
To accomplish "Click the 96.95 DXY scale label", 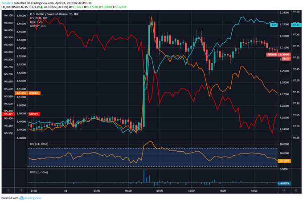I will coord(296,138).
